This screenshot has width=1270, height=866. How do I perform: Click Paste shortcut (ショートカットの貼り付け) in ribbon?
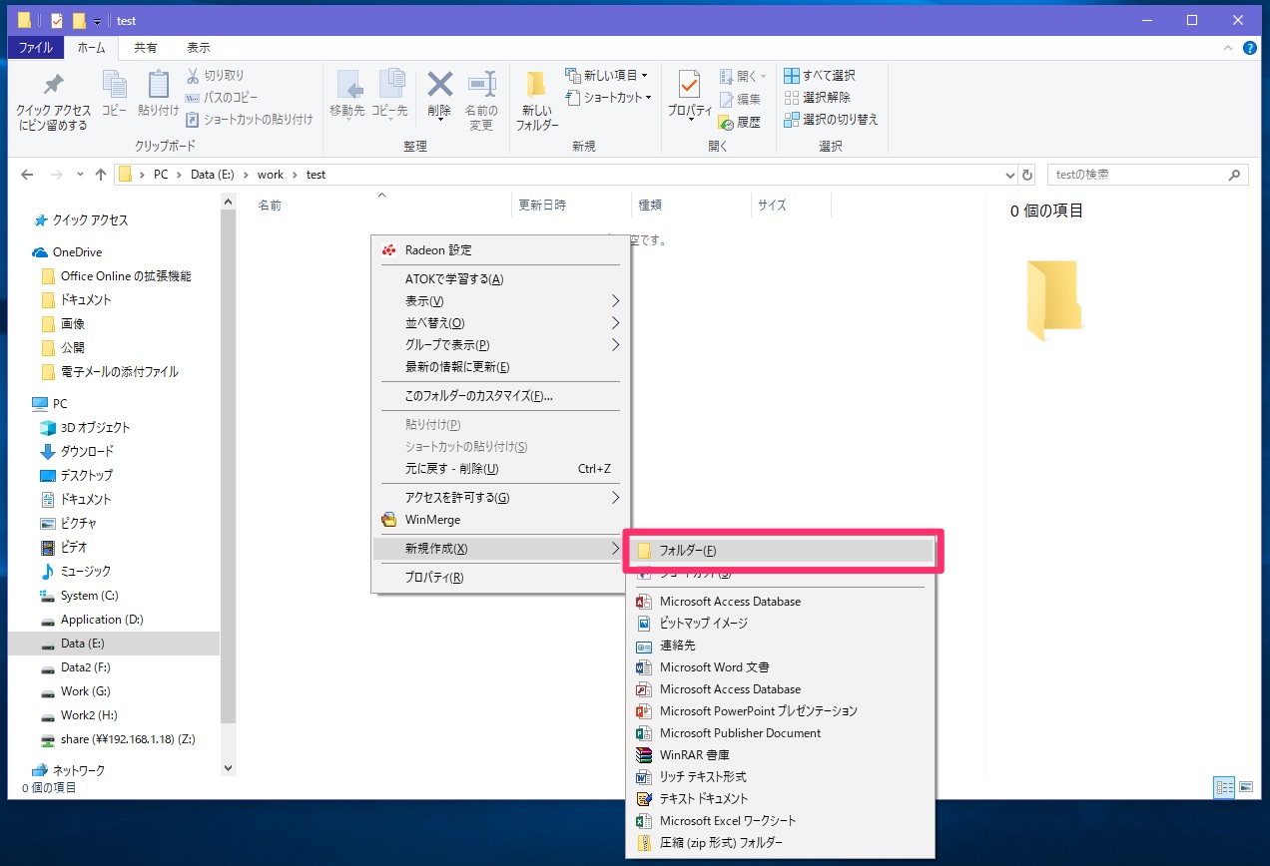point(250,119)
